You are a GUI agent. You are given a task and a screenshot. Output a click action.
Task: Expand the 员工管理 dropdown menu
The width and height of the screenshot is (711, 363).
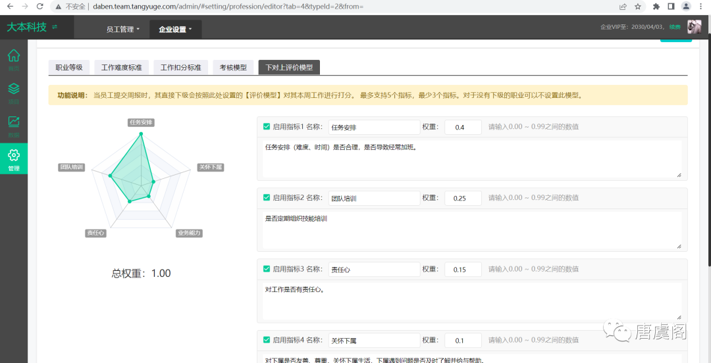pos(123,30)
